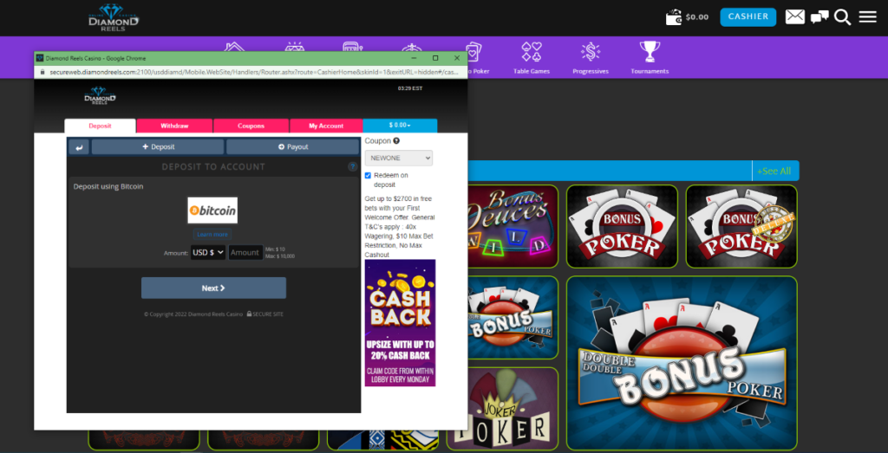Viewport: 888px width, 453px height.
Task: Open the live chat bubbles icon
Action: pos(819,17)
